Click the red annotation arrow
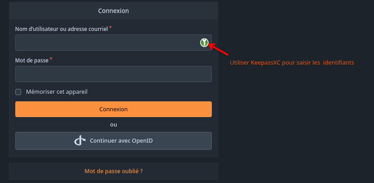This screenshot has width=374, height=183. click(219, 49)
